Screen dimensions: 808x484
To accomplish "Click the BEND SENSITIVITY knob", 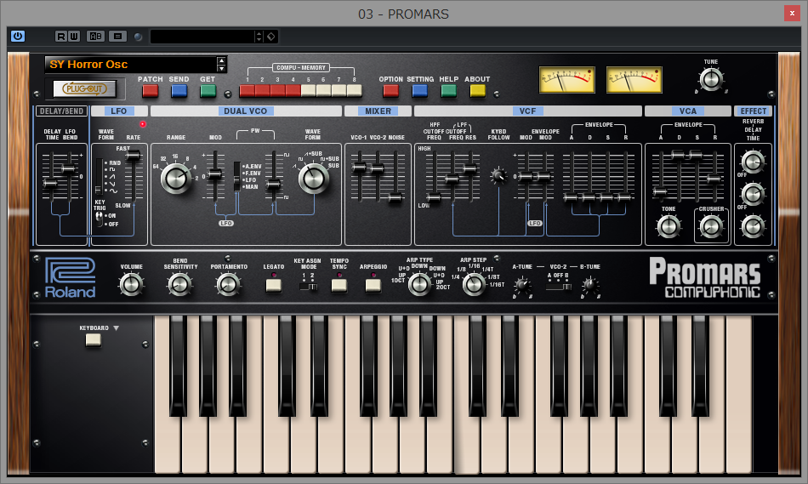I will [x=180, y=284].
